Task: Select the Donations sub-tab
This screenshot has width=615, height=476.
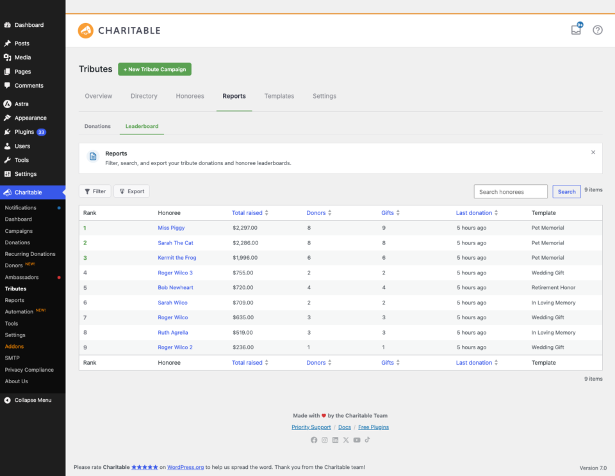Action: (97, 126)
